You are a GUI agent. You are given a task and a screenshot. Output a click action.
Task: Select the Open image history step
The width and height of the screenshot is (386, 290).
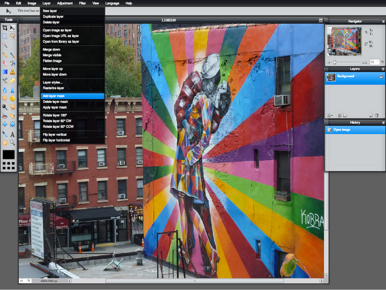tap(355, 130)
